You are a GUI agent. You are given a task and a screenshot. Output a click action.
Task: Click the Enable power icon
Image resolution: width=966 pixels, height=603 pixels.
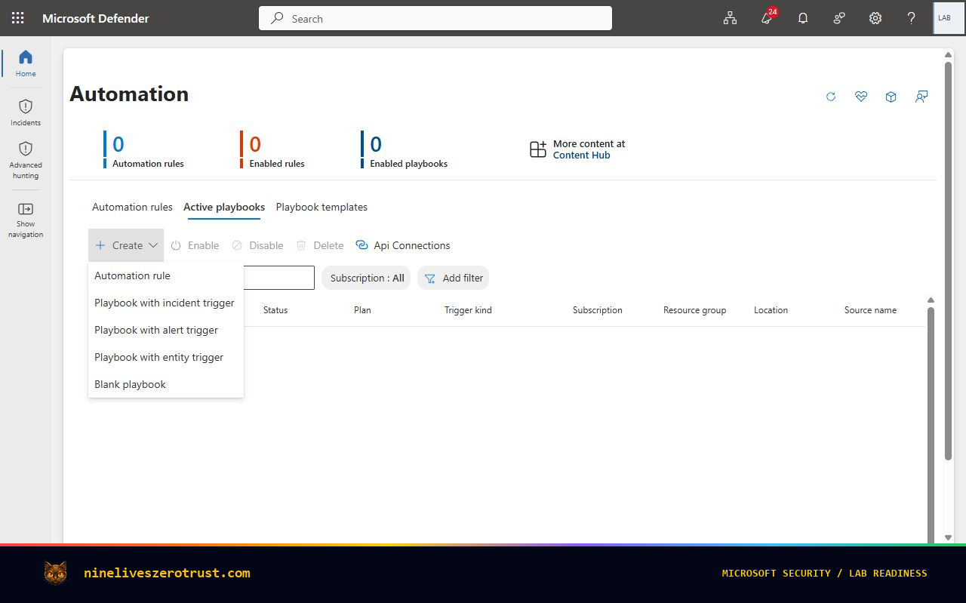coord(176,245)
